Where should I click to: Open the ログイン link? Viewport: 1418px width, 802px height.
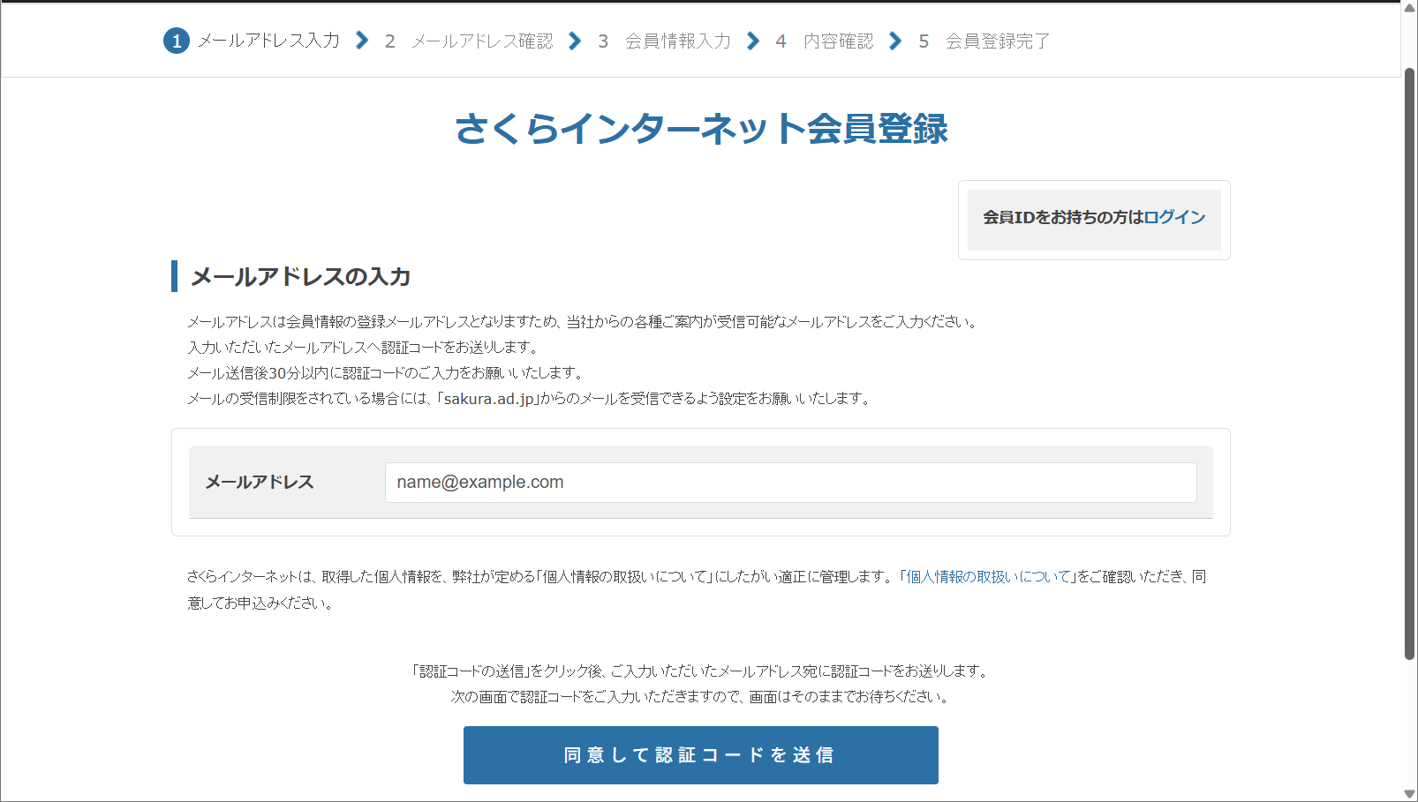pos(1174,217)
